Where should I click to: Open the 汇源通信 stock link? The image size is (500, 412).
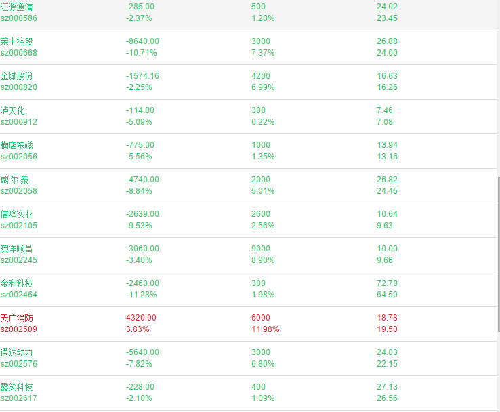[16, 7]
